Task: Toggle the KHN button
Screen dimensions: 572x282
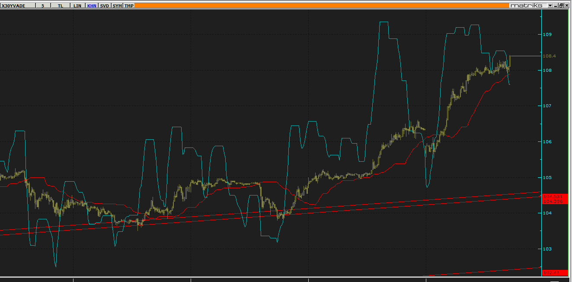Action: [92, 6]
